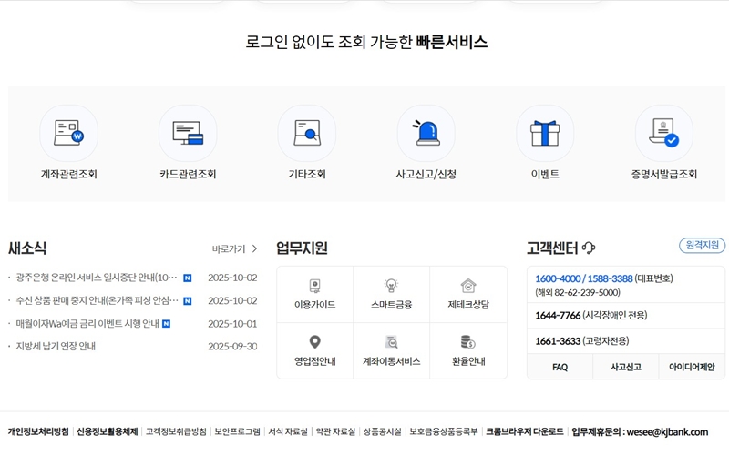
Task: Click the 로그인 없이도 조회 가능한 빠른서비스 heading
Action: pos(366,42)
